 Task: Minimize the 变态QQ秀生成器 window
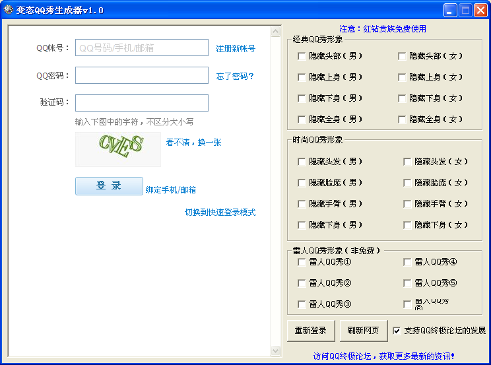(450, 11)
